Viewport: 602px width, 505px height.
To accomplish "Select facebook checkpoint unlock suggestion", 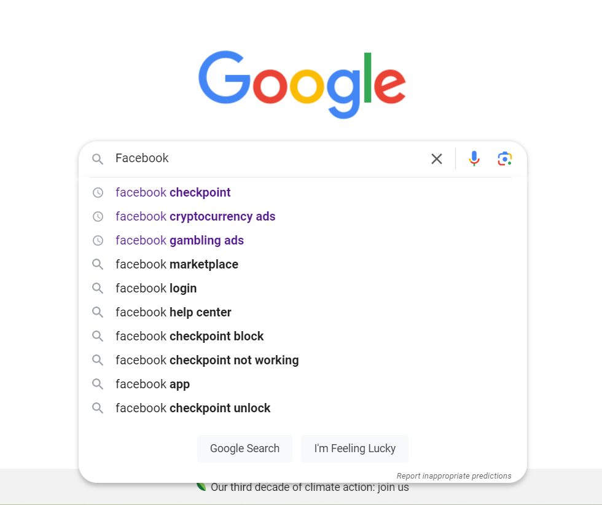I will click(302, 408).
